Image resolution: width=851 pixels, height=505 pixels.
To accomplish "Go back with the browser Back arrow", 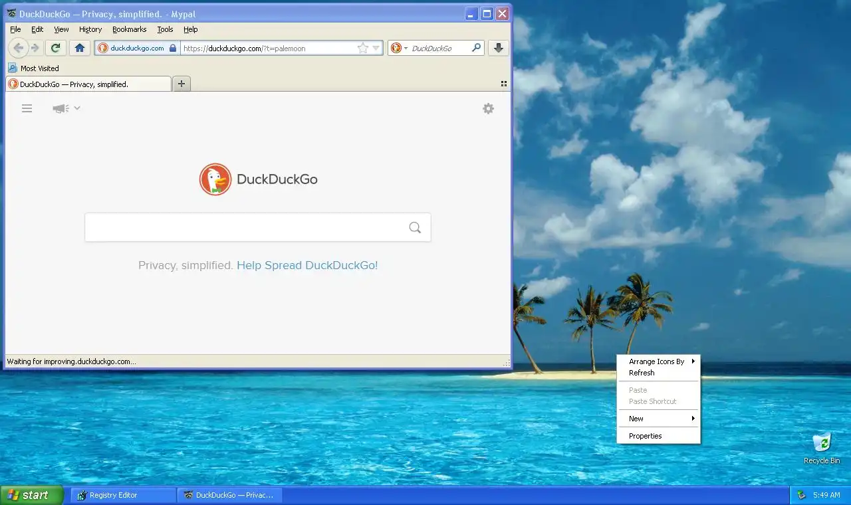I will tap(19, 48).
